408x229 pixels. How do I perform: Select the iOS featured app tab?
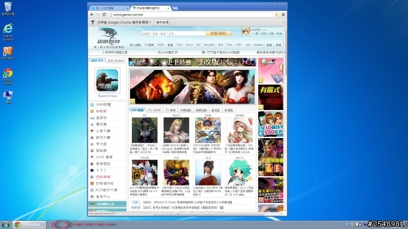pos(97,60)
